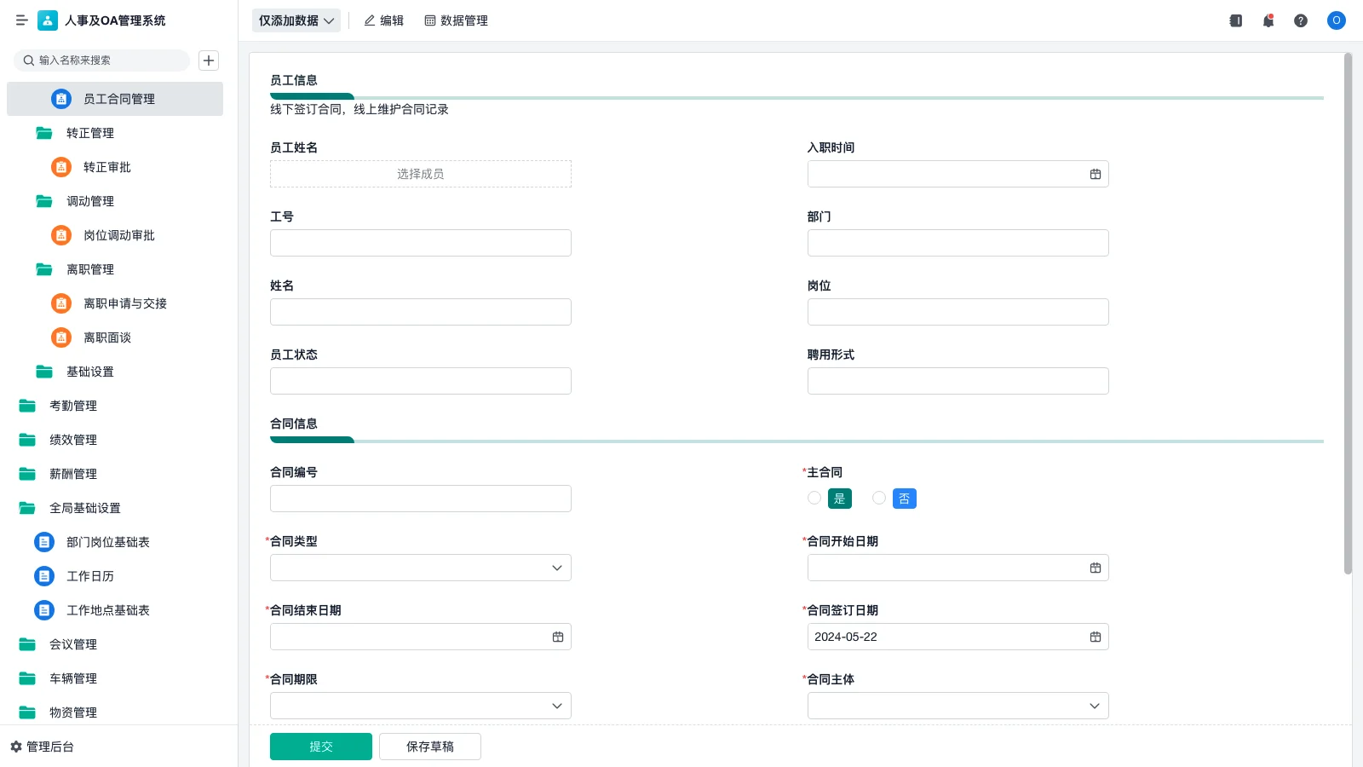Click the sidebar collapse hamburger icon
The height and width of the screenshot is (767, 1363).
coord(22,20)
